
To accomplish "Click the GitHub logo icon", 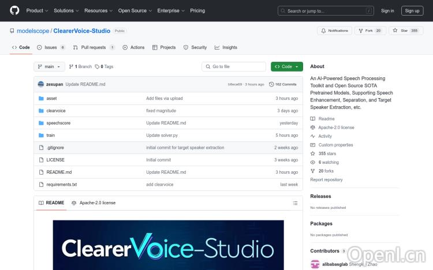I will (x=14, y=10).
